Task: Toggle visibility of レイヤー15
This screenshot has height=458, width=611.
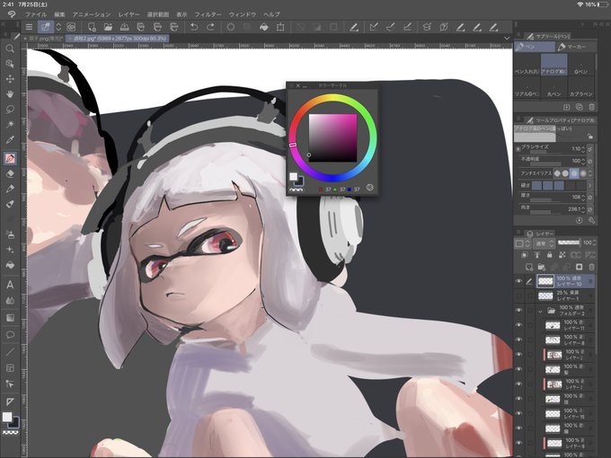Action: click(x=518, y=413)
